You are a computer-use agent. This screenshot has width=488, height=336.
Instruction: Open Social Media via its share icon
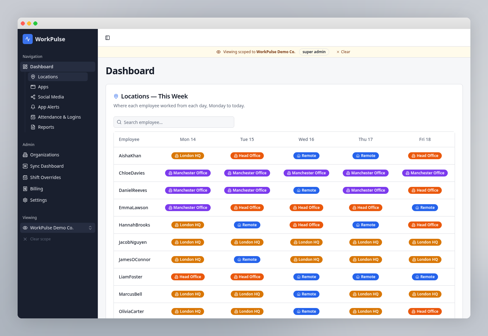pos(33,97)
